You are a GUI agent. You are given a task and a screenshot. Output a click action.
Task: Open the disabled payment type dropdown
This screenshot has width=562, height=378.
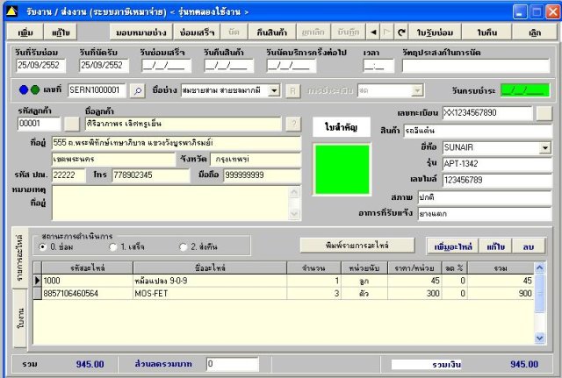coord(388,90)
